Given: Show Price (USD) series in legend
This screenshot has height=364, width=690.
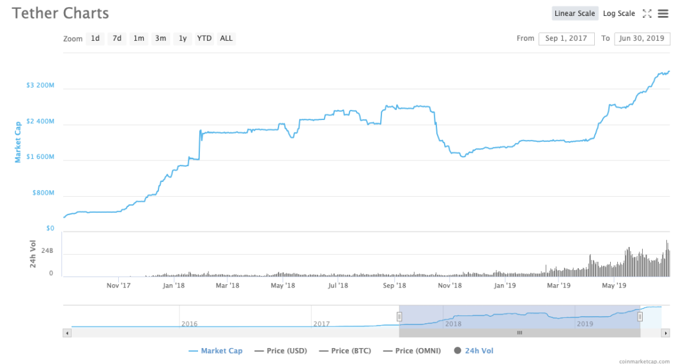Looking at the screenshot, I should click(x=280, y=351).
